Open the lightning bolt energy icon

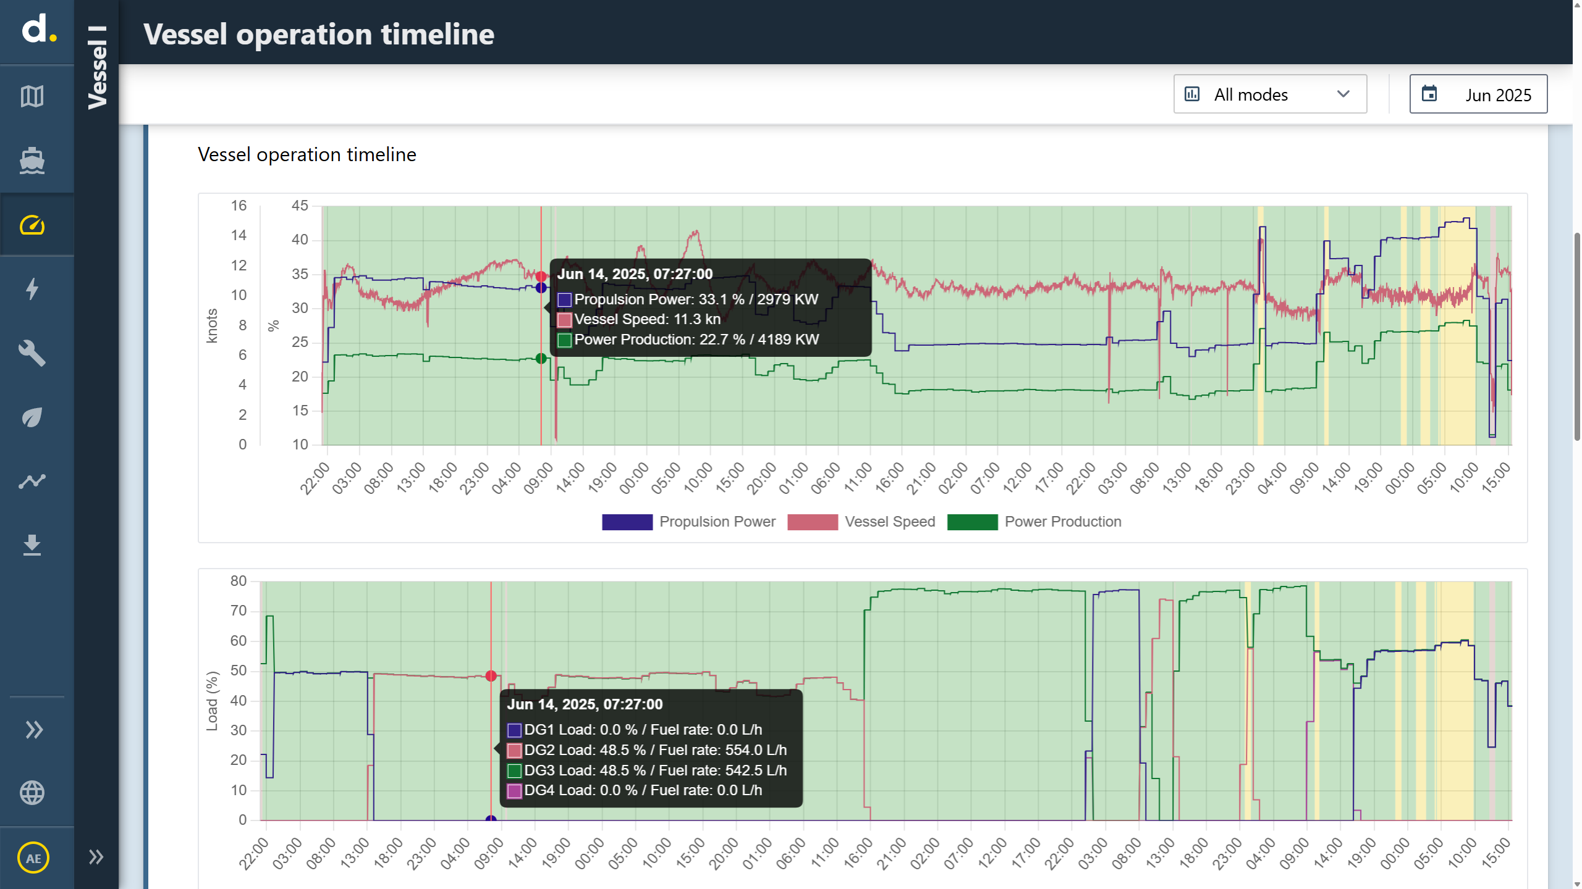click(x=32, y=289)
